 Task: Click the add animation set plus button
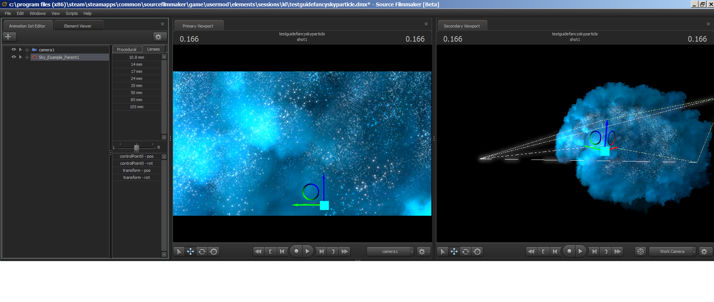click(9, 37)
